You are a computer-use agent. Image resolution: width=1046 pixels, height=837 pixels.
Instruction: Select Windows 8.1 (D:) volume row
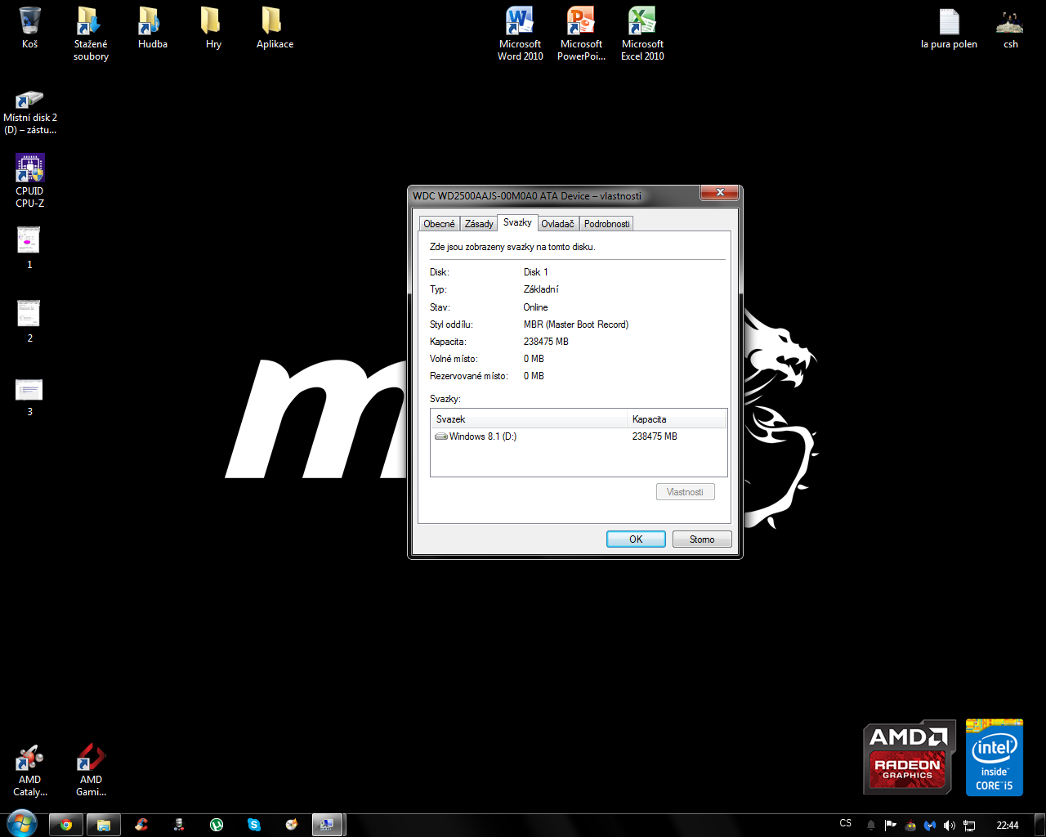[x=579, y=436]
